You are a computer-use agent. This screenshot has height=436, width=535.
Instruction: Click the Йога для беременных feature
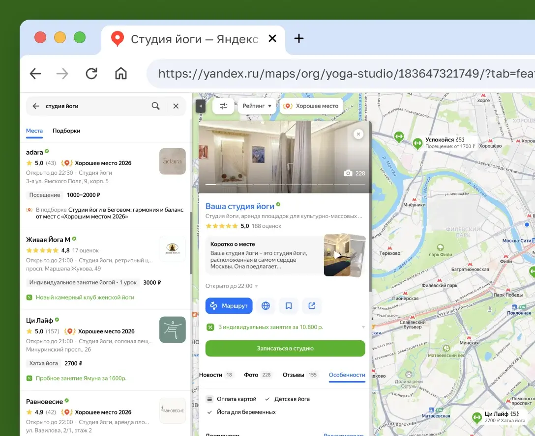[x=241, y=412]
